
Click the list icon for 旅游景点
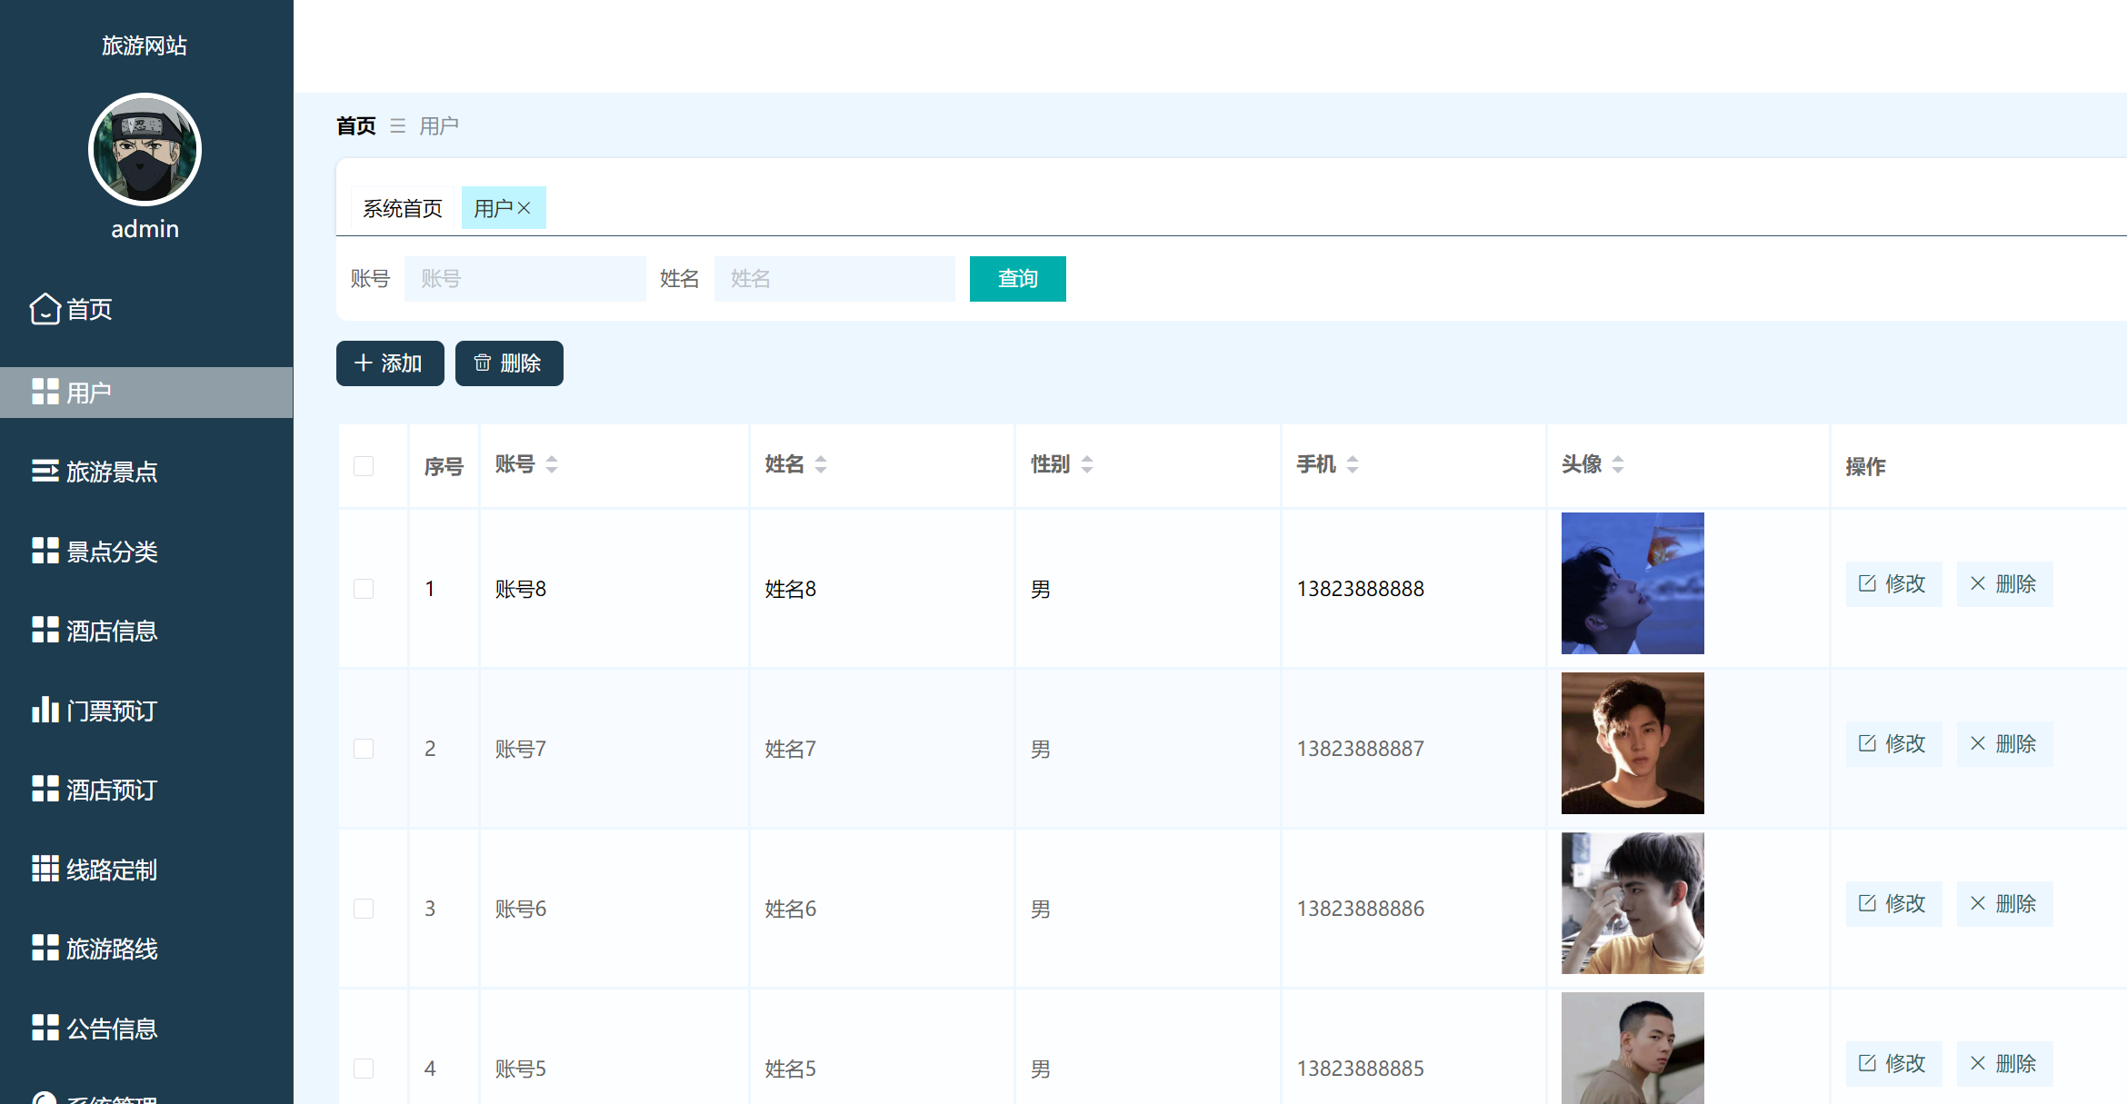click(x=45, y=471)
